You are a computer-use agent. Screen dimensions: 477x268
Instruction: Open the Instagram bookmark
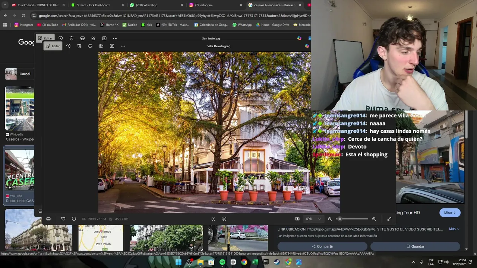point(24,25)
